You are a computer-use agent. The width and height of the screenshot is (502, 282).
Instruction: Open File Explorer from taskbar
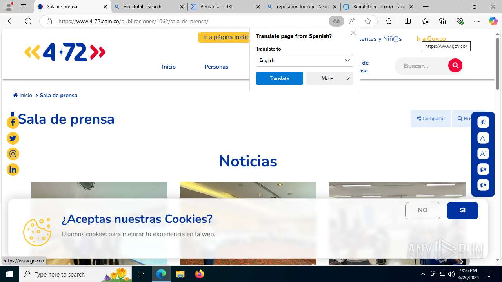pyautogui.click(x=180, y=274)
